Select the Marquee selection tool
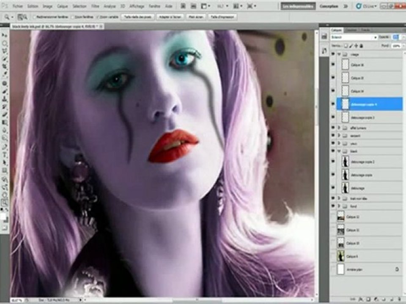The image size is (406, 304). pyautogui.click(x=4, y=43)
